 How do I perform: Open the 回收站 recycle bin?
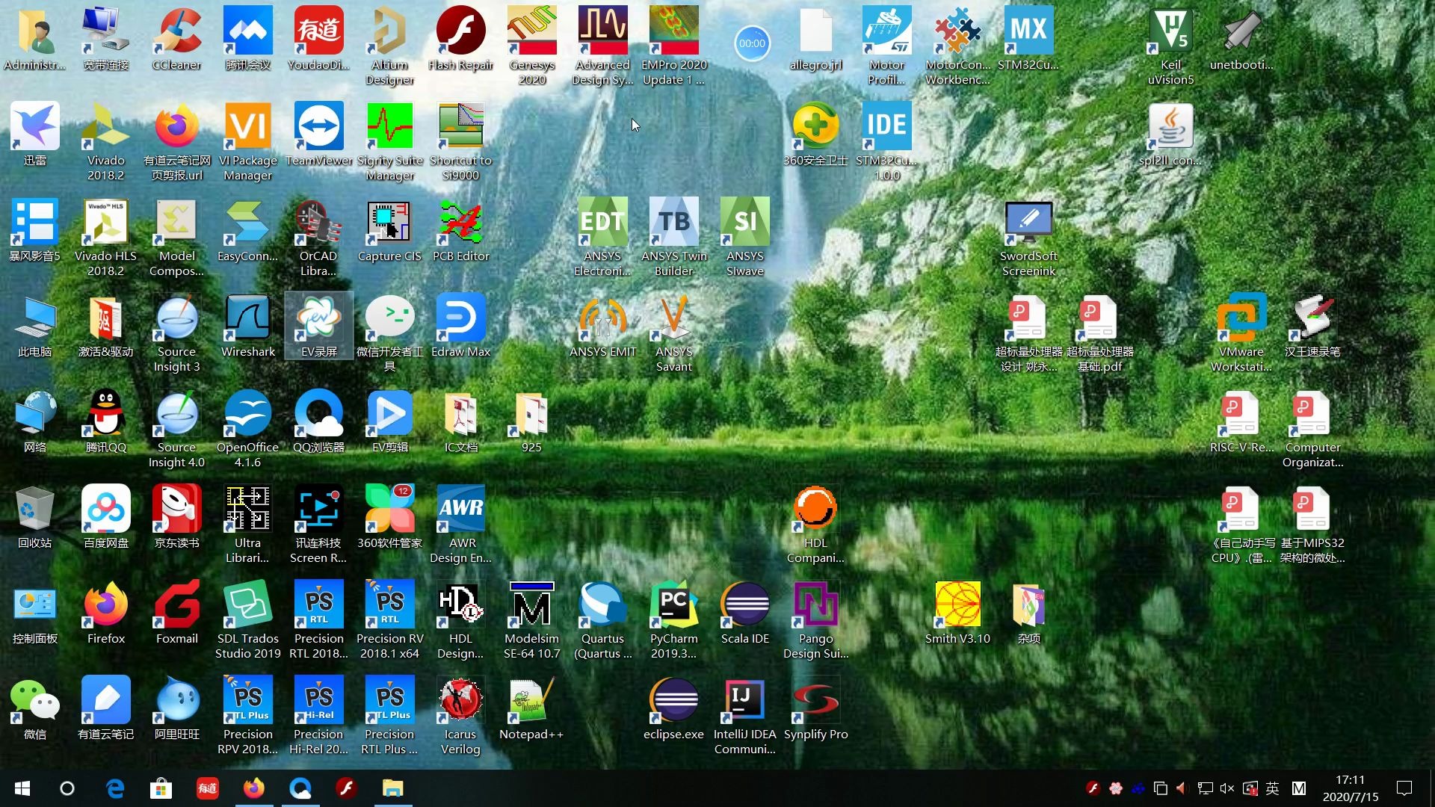(x=34, y=517)
